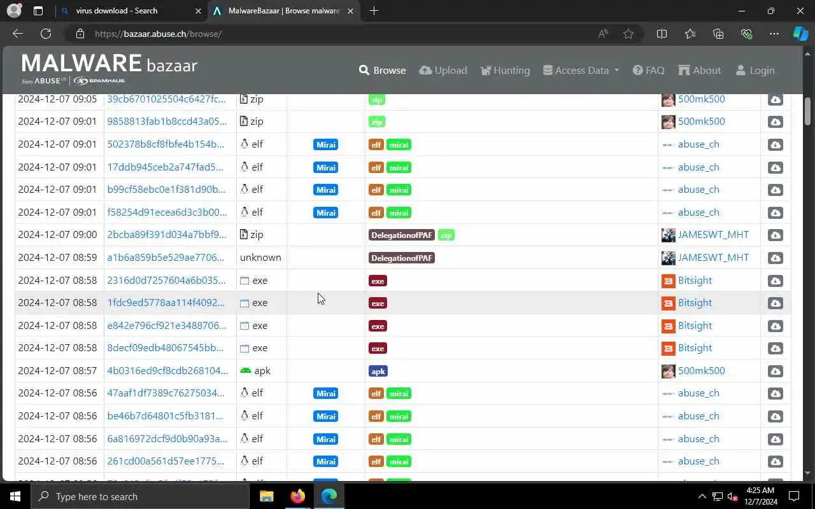Open Firefox from the taskbar

(297, 496)
